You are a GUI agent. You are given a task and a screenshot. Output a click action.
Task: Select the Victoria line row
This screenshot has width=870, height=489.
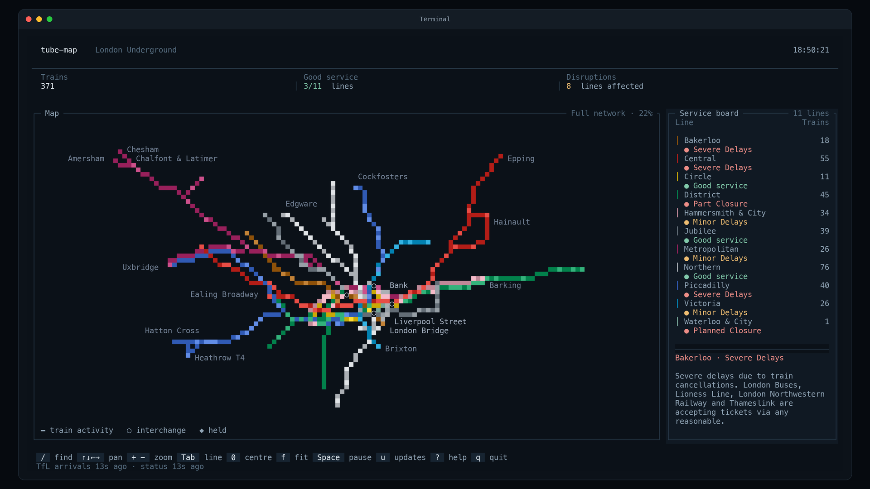[752, 303]
